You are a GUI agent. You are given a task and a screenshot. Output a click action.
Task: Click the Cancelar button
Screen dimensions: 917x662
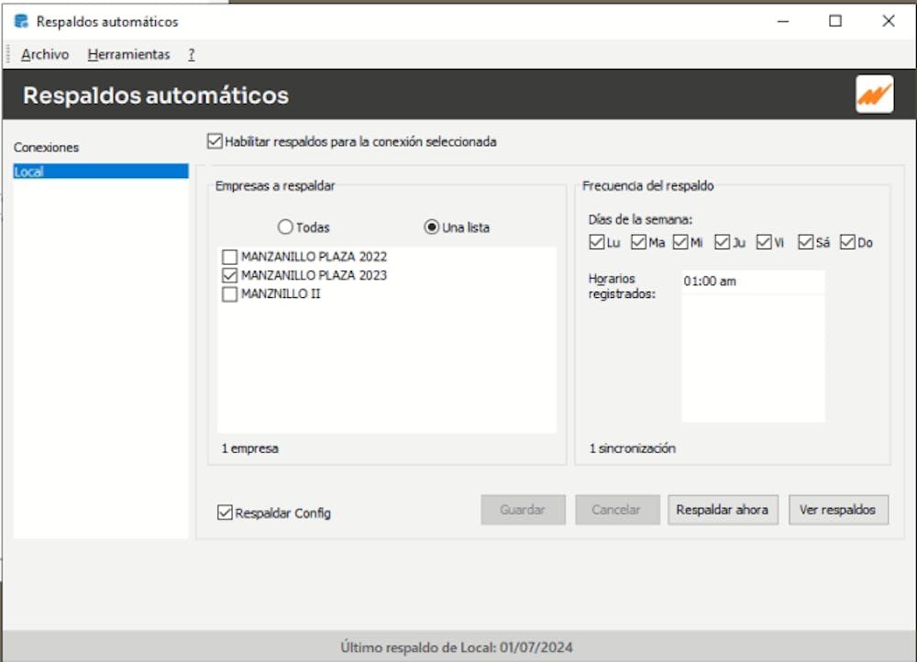616,510
